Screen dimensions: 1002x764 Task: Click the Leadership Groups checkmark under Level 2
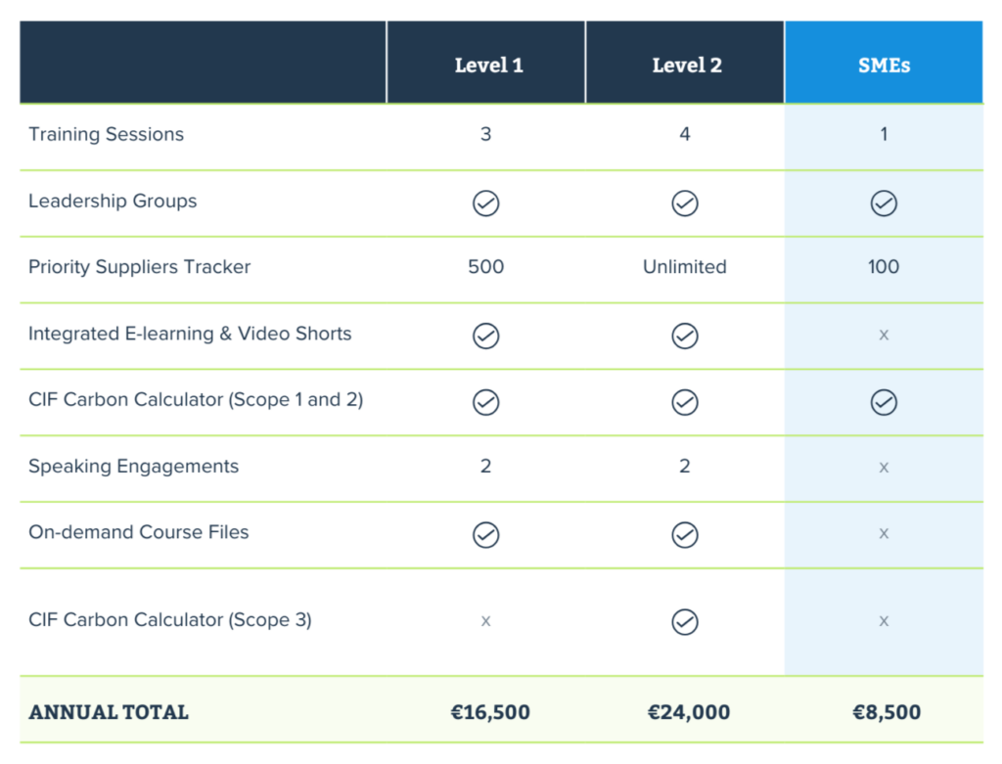click(x=684, y=203)
